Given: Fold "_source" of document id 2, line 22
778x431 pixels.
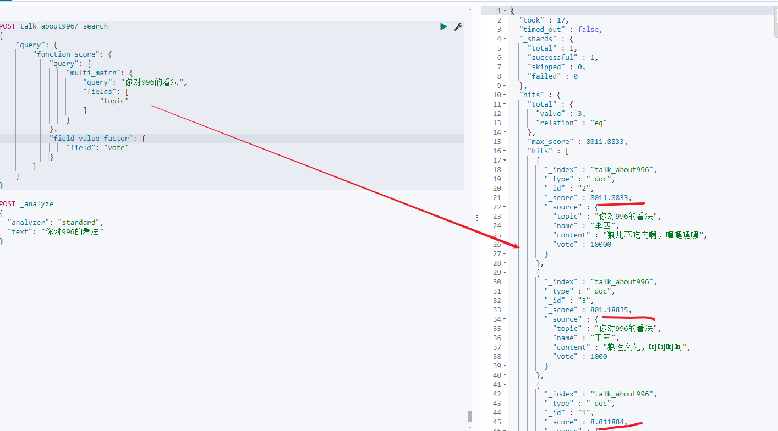Looking at the screenshot, I should 505,207.
